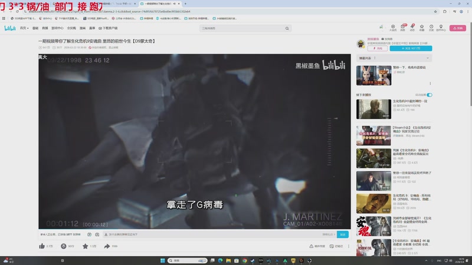This screenshot has height=265, width=472.
Task: Open the Resident Evil 4K video thumbnail
Action: [373, 247]
